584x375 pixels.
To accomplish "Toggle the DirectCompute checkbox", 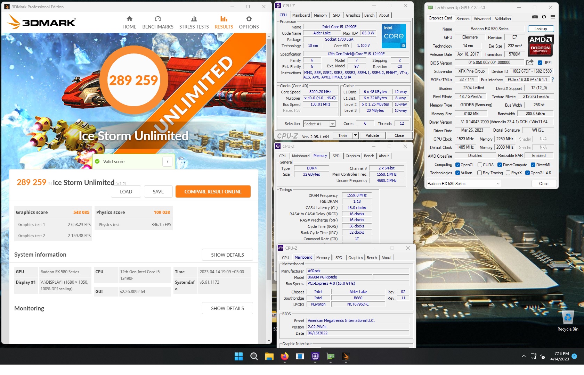I will tap(500, 165).
